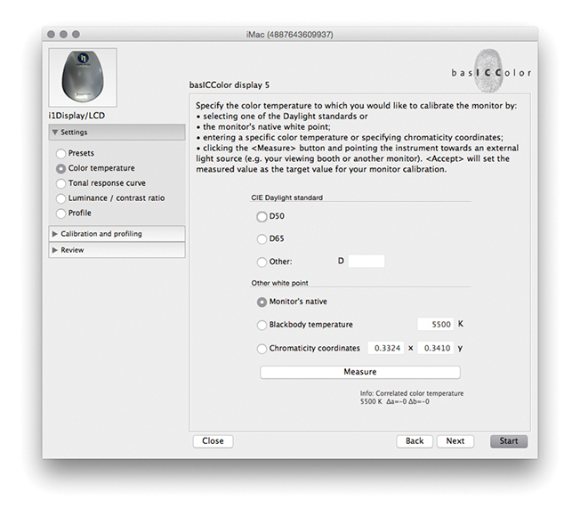Select the Presets radio button

60,154
